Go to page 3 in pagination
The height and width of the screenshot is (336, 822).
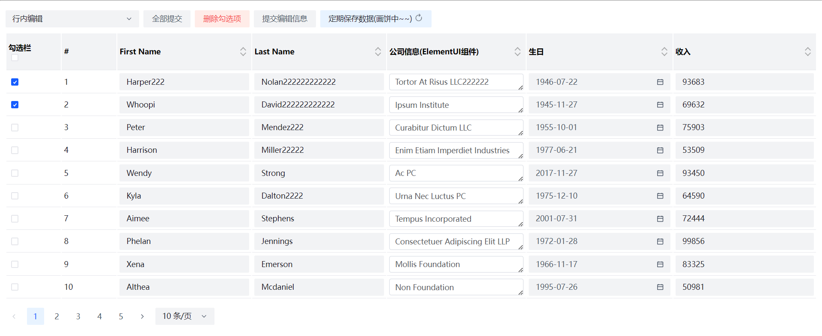point(78,316)
